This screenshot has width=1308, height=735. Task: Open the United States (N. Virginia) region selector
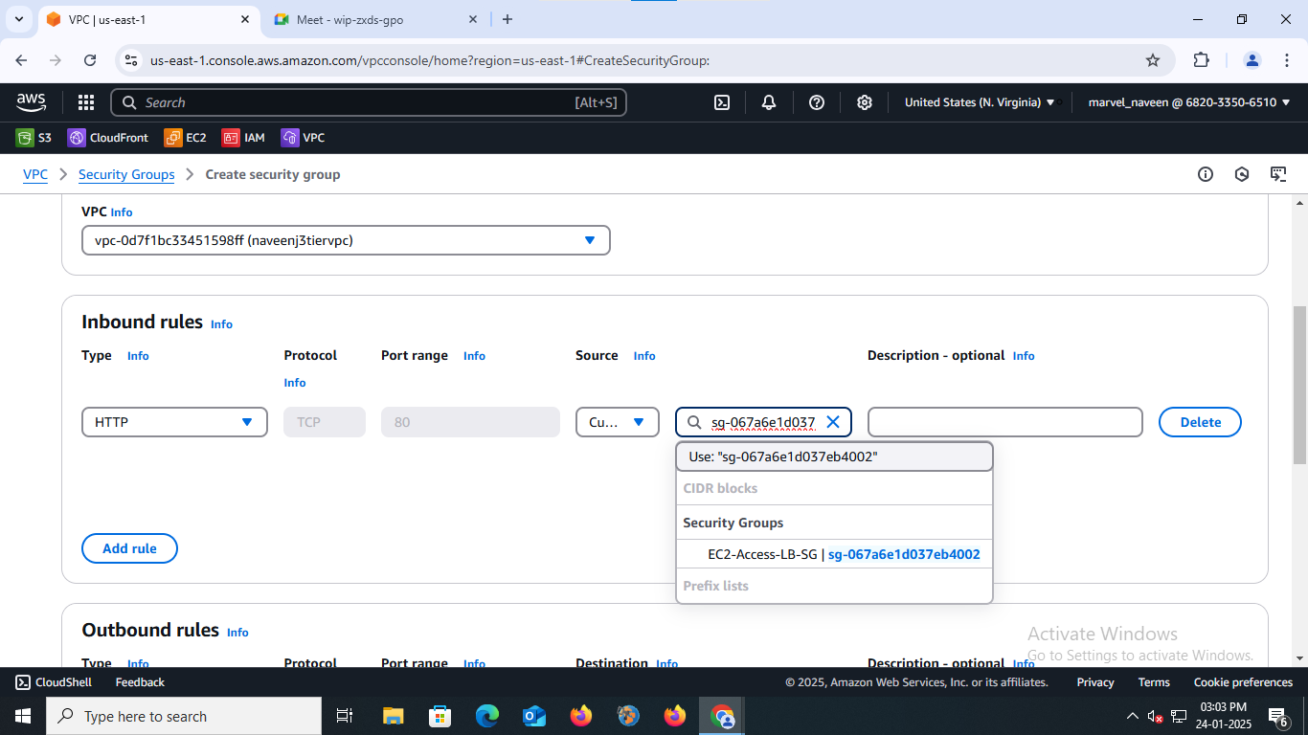980,102
